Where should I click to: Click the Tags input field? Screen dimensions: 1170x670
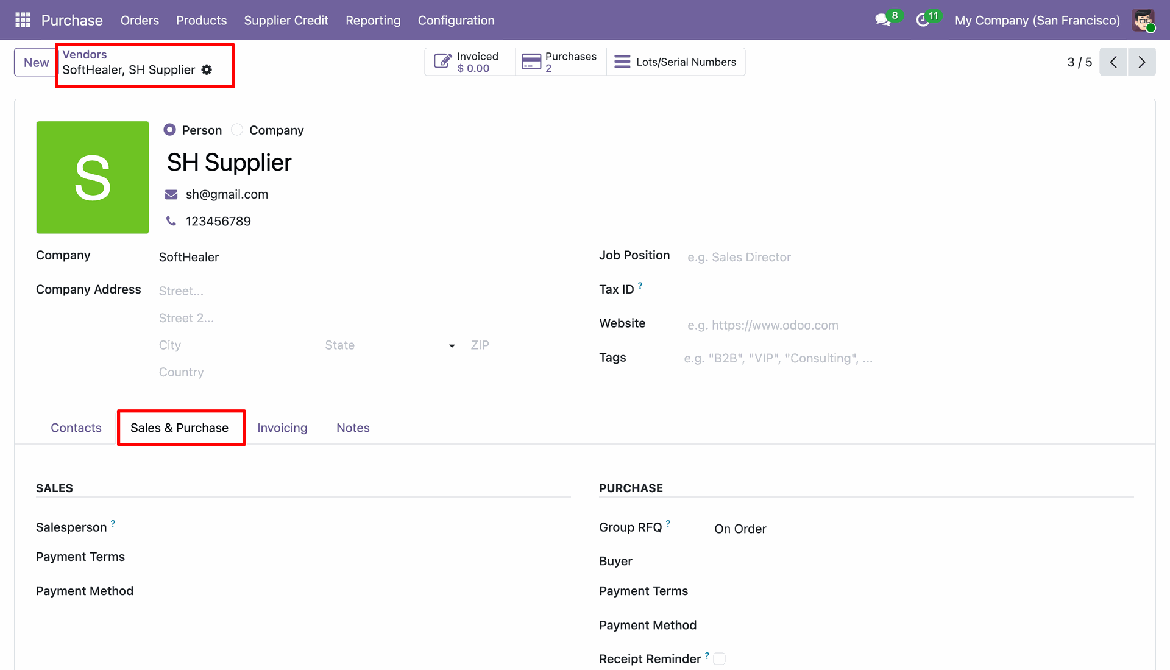click(x=908, y=358)
